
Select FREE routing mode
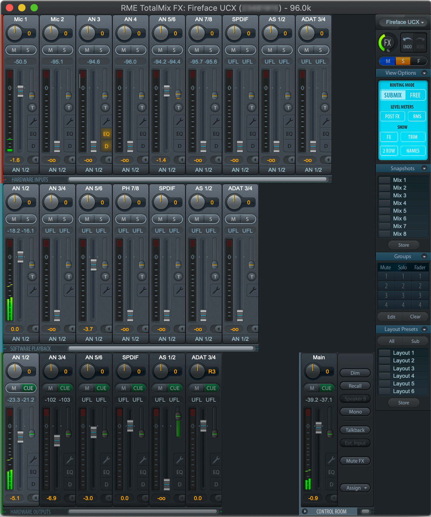(x=415, y=95)
